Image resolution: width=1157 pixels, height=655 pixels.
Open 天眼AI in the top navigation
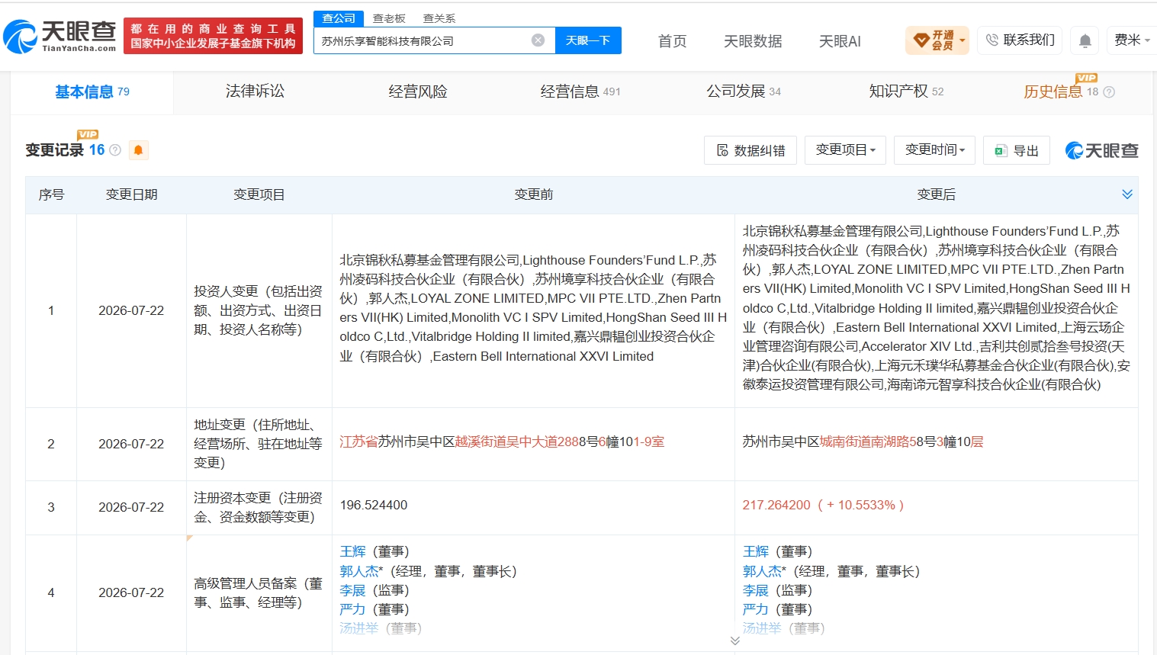click(840, 41)
